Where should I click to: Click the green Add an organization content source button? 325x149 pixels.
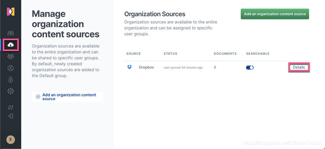(x=275, y=14)
